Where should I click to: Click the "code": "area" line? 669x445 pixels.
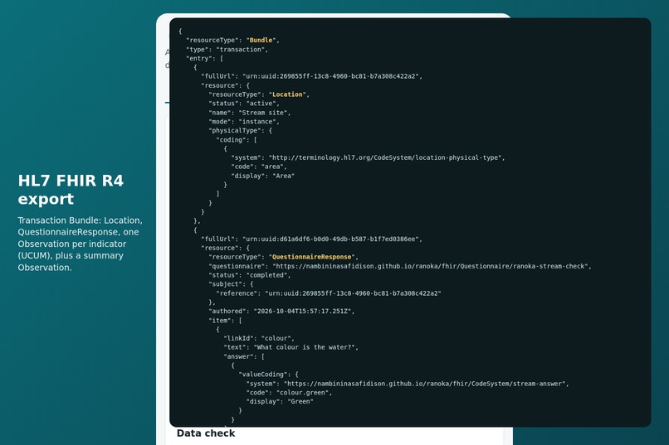(259, 167)
